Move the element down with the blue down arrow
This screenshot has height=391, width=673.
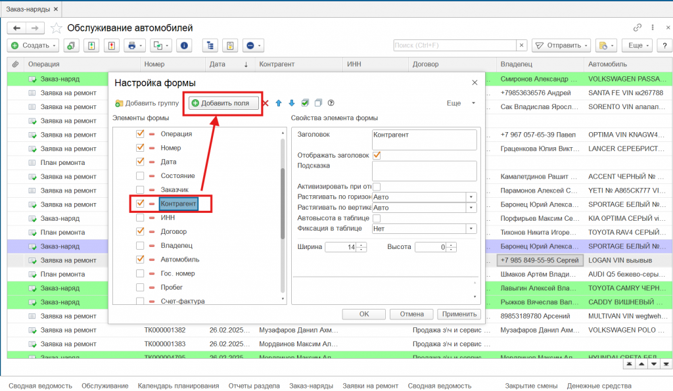(291, 103)
